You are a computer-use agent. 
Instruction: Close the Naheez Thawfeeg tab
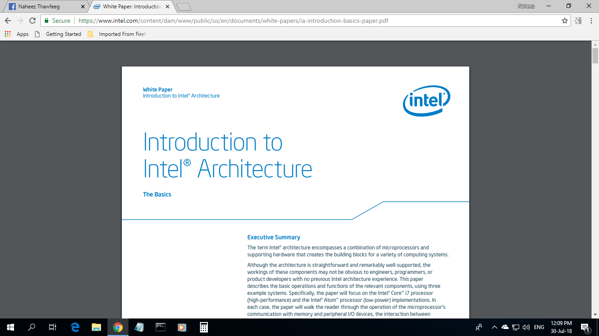tap(83, 7)
